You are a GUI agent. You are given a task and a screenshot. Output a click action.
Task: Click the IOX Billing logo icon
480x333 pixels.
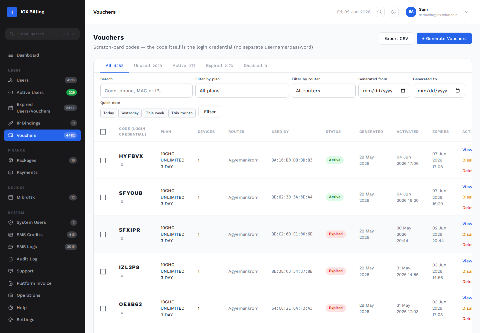click(x=12, y=12)
